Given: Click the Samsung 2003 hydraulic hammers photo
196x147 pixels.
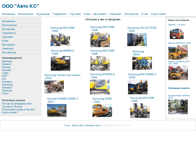Looking at the screenshot, I should click(x=142, y=63).
